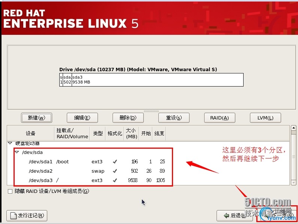The width and height of the screenshot is (298, 224).
Task: Click the partition list scroll down arrow
Action: [293, 183]
